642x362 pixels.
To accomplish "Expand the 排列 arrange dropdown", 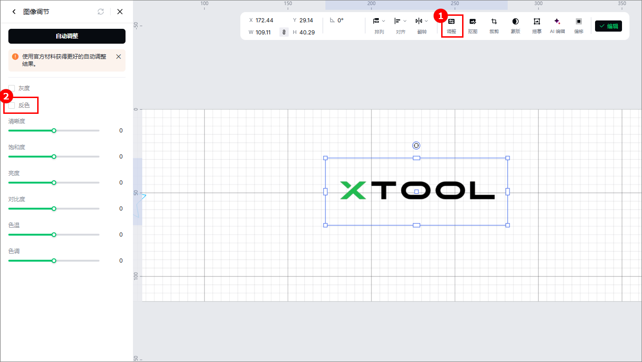I will tap(379, 25).
